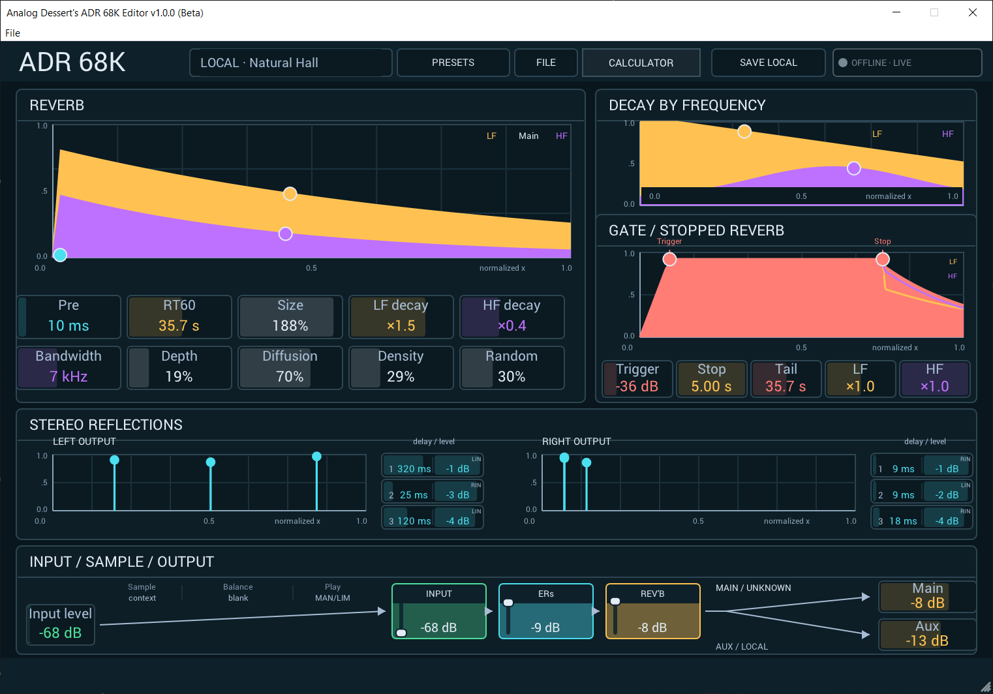
Task: Click the Main -8 dB output box
Action: click(928, 596)
